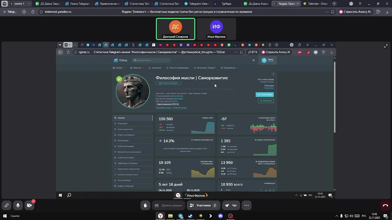Click 67% zoom indicator in shared browser

coord(253,52)
